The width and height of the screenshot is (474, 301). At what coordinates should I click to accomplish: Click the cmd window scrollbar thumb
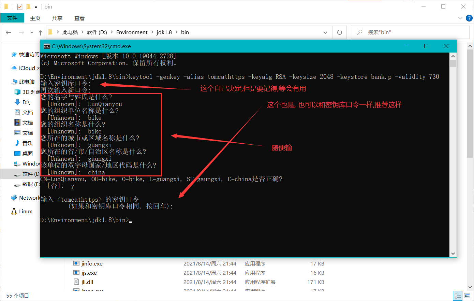[453, 63]
